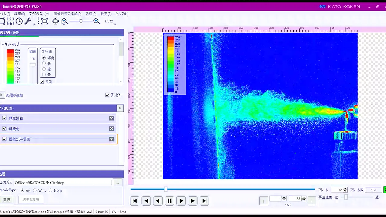Click the KATO KOKEN logo
386x217 pixels.
(340, 7)
